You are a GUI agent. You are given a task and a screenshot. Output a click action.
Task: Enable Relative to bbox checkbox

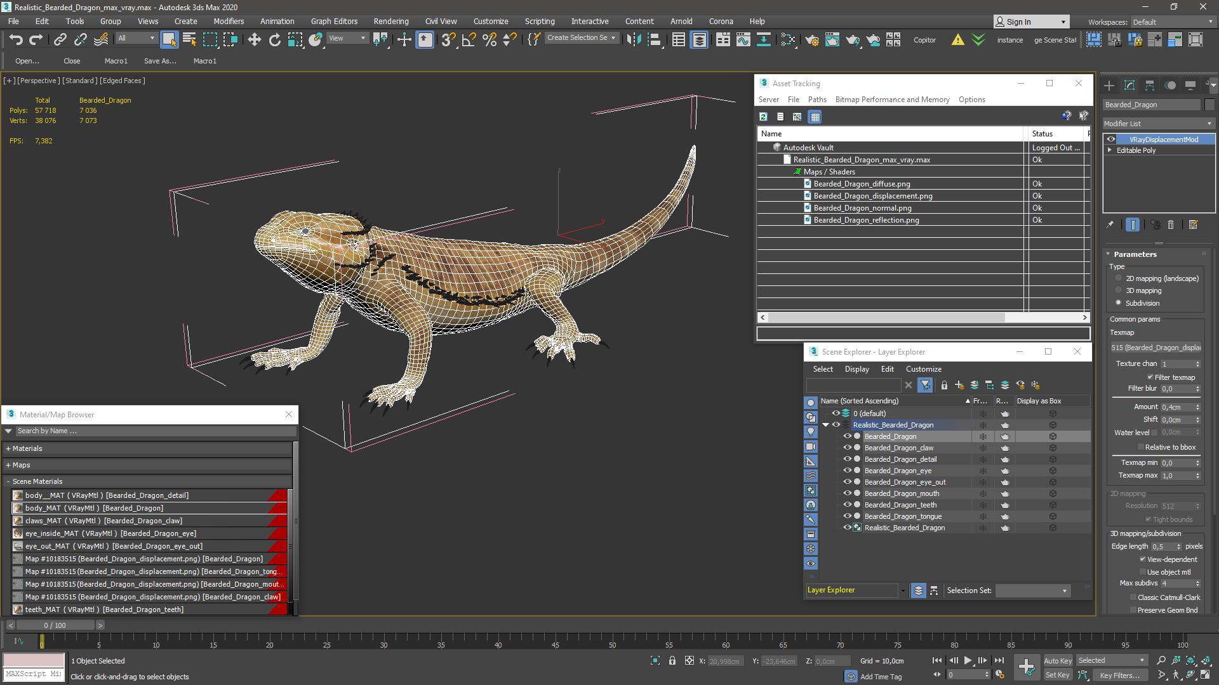coord(1141,447)
